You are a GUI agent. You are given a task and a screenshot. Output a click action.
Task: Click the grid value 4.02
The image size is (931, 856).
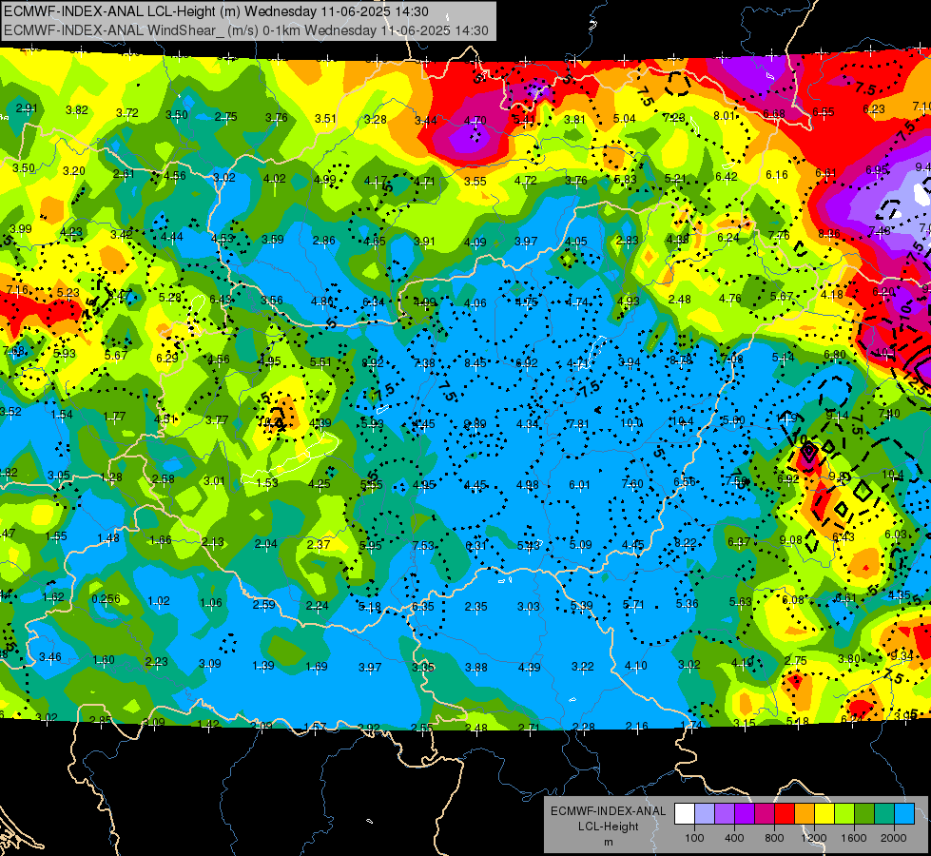pyautogui.click(x=274, y=178)
